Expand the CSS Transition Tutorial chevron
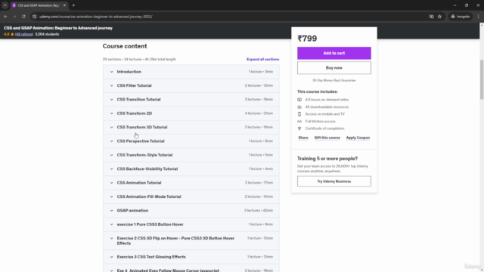The width and height of the screenshot is (484, 272). (x=111, y=100)
